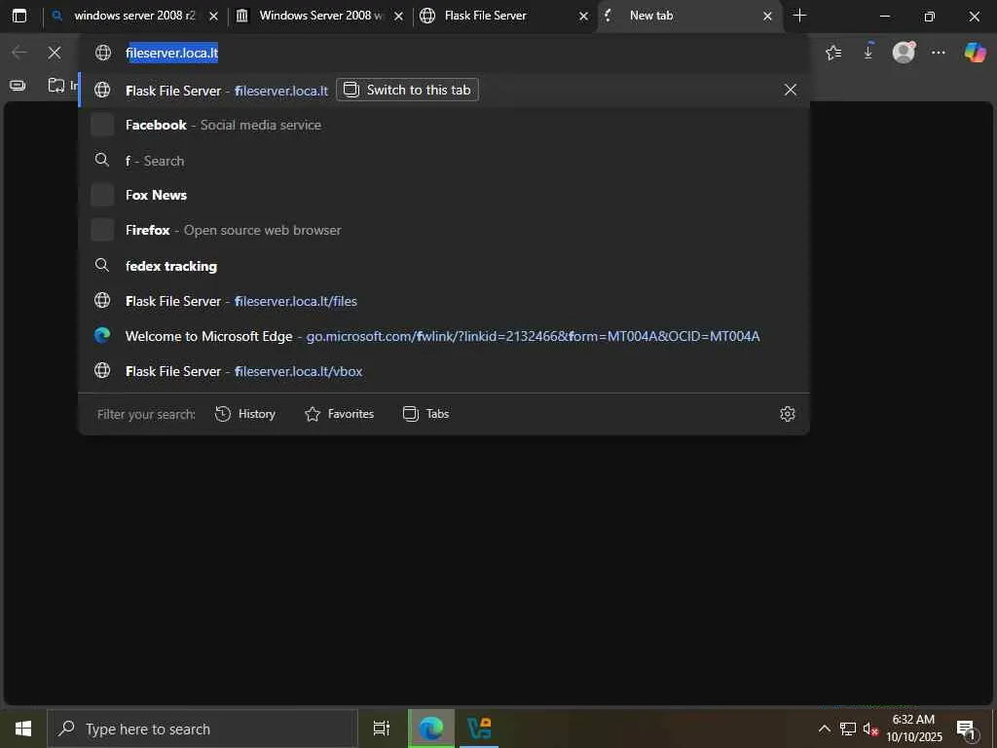Open Settings and more ellipsis menu
The image size is (997, 748).
pyautogui.click(x=939, y=53)
